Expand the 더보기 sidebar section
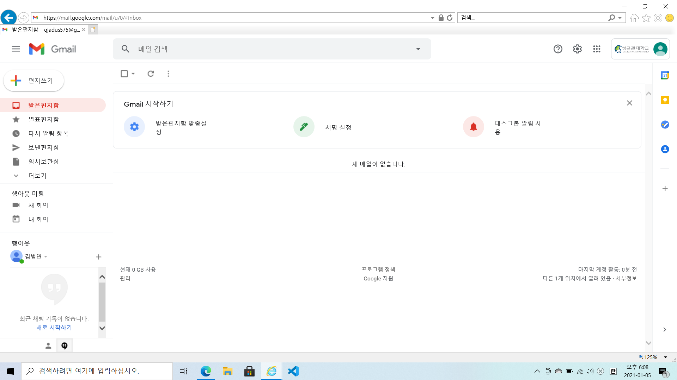Image resolution: width=677 pixels, height=380 pixels. tap(37, 176)
